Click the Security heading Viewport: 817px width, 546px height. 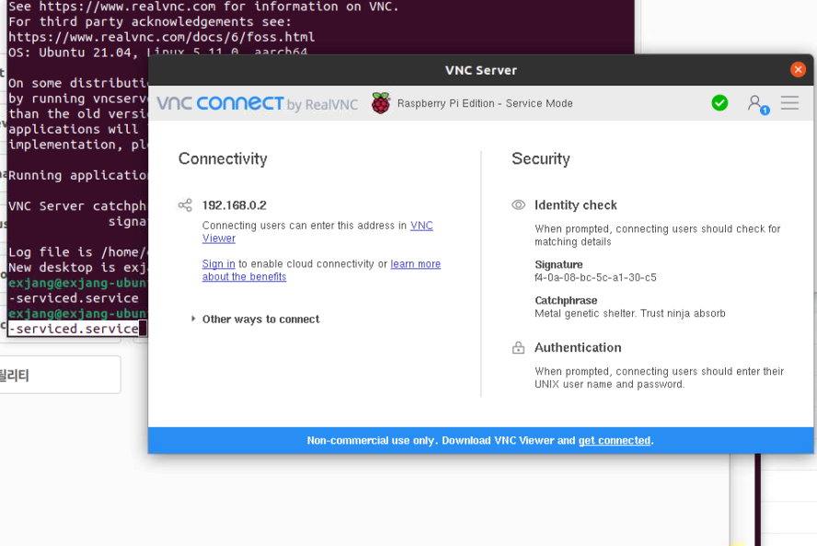tap(541, 158)
